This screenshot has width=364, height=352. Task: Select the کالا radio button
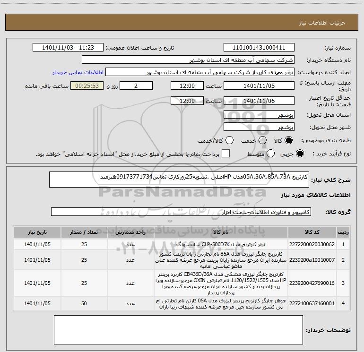[x=288, y=140]
